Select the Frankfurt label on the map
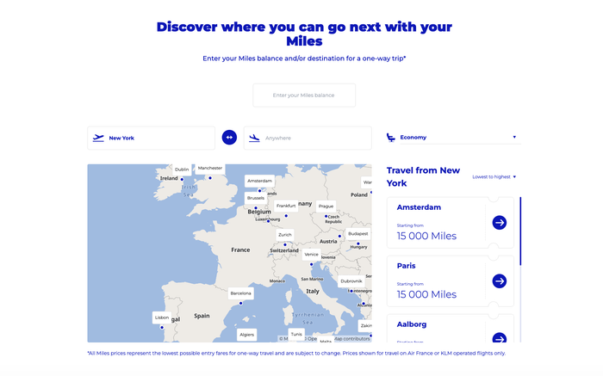Image resolution: width=603 pixels, height=376 pixels. point(286,206)
